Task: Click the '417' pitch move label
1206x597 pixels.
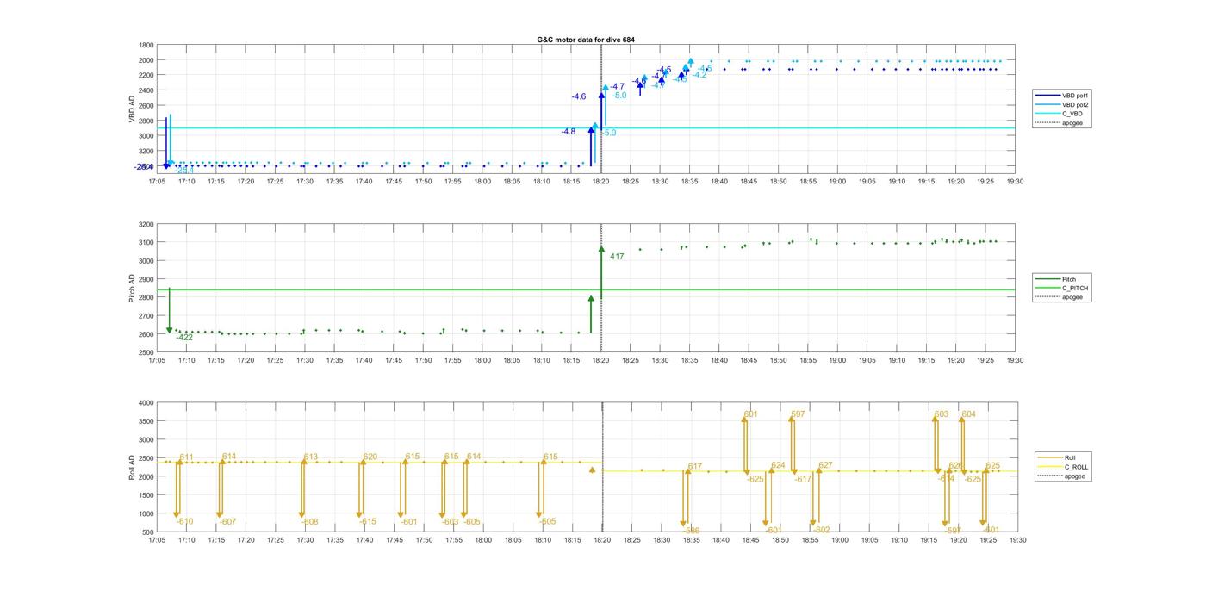Action: (617, 257)
